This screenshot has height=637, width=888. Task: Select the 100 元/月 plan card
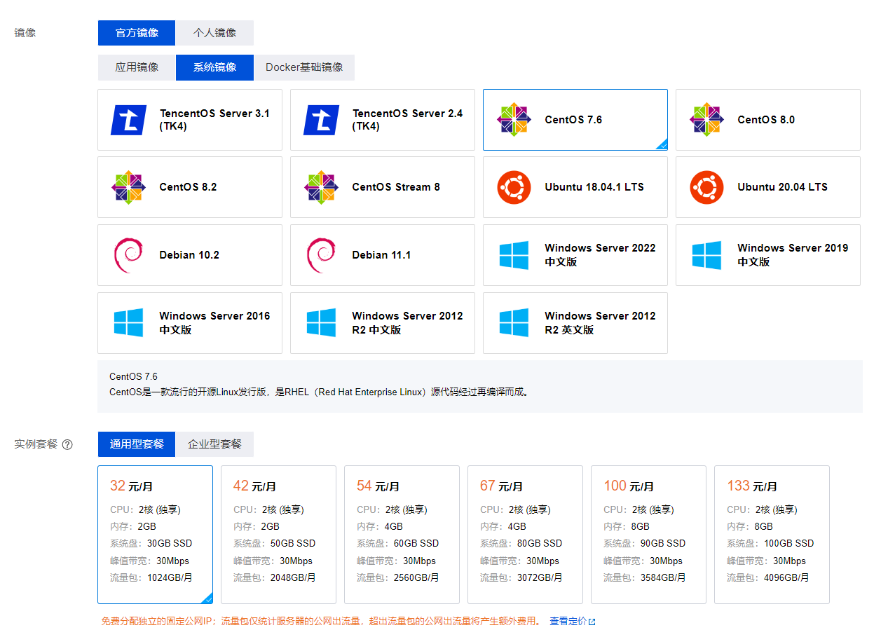pyautogui.click(x=648, y=534)
